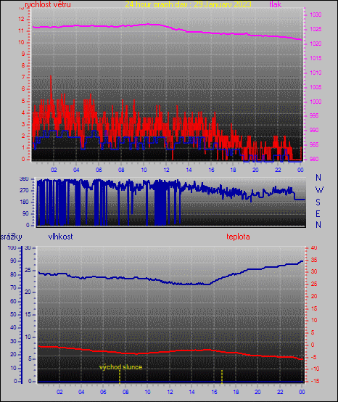338x402 pixels.
Task: Click the blue 'vlhkost' humidity label
Action: [60, 237]
